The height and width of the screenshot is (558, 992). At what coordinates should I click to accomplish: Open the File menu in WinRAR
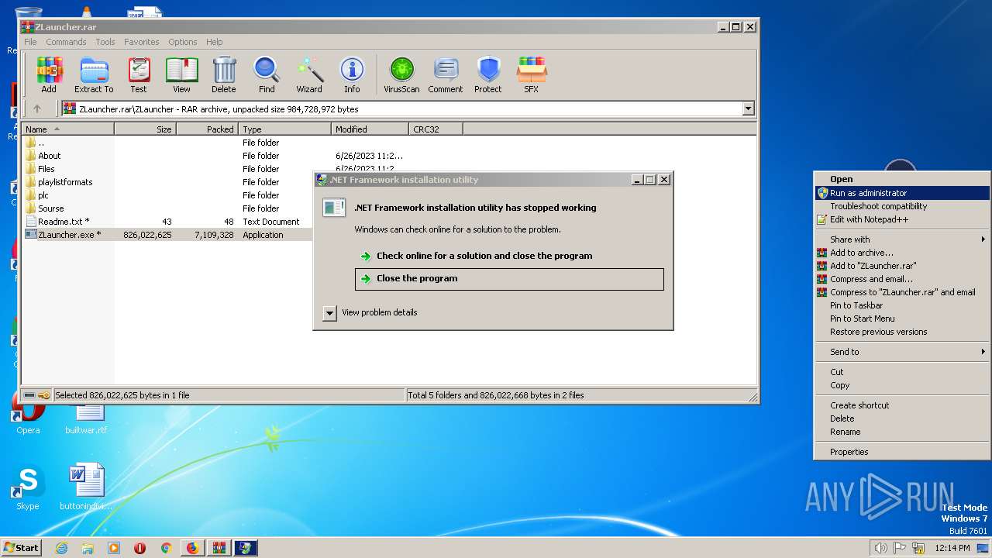(x=30, y=42)
